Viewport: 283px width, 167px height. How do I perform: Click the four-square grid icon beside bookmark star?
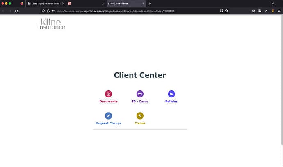click(221, 11)
